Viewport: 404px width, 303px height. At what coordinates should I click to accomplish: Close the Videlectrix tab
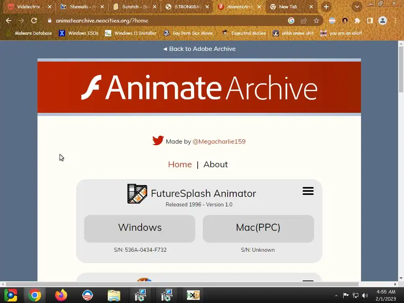pyautogui.click(x=50, y=7)
